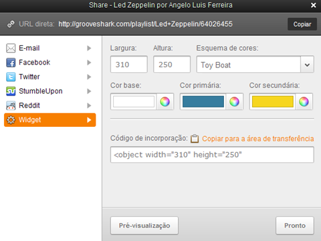Open color wheel picker for Cor secundária
Image resolution: width=321 pixels, height=241 pixels.
tap(304, 101)
